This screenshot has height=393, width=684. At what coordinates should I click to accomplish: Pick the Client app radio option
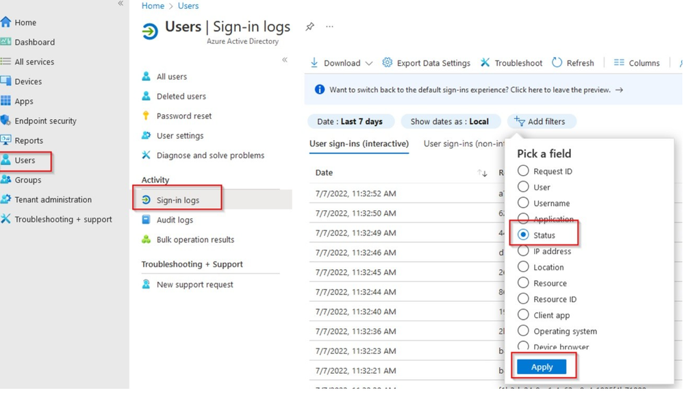[x=523, y=314]
